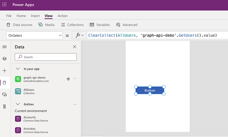Switch to the Action tab
228x137 pixels.
tap(63, 16)
